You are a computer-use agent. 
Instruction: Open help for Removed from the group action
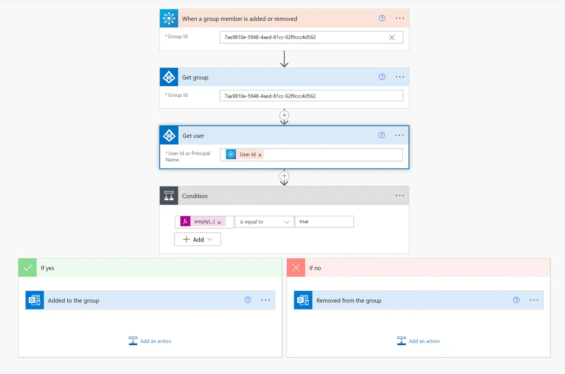(516, 300)
